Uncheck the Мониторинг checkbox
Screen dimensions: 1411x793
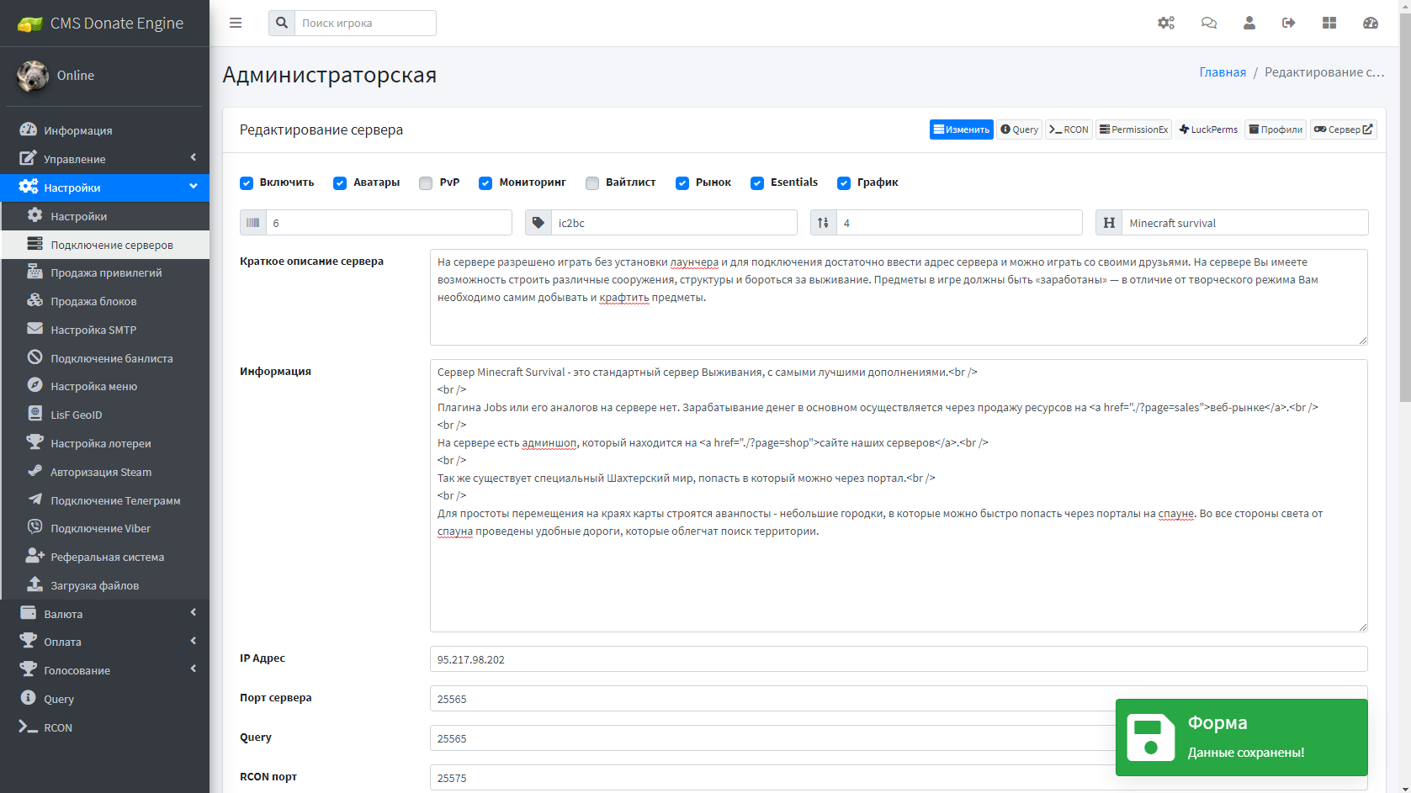[485, 183]
